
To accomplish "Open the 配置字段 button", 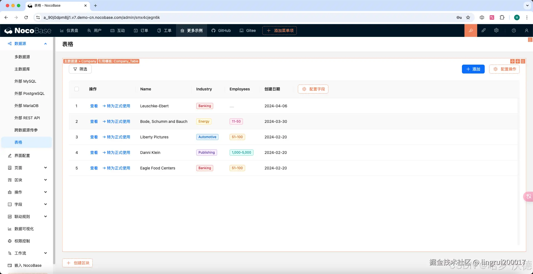I will (313, 89).
